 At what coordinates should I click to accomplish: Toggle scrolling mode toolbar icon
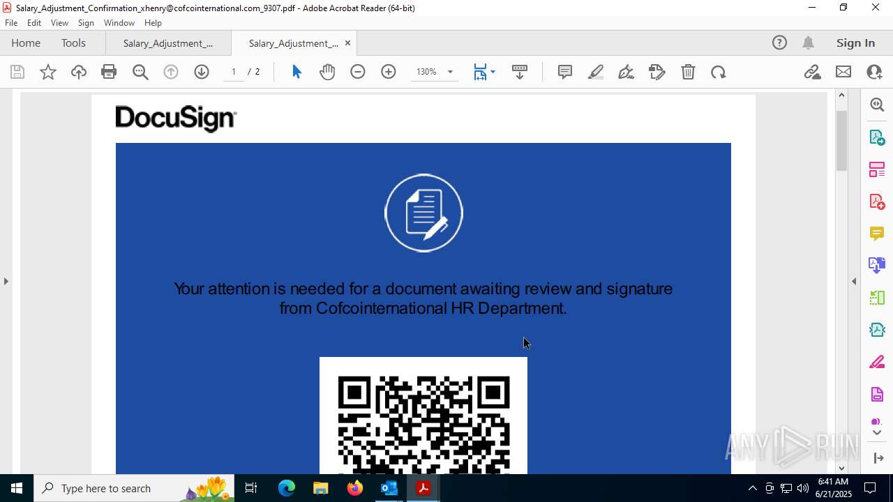click(x=520, y=72)
